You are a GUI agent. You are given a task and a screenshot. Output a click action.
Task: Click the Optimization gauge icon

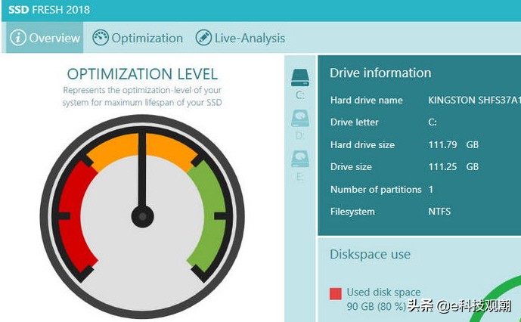click(101, 38)
